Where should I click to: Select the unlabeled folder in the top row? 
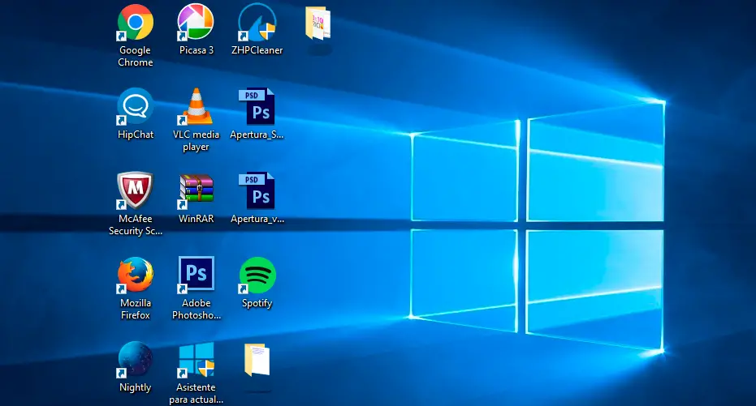tap(318, 23)
